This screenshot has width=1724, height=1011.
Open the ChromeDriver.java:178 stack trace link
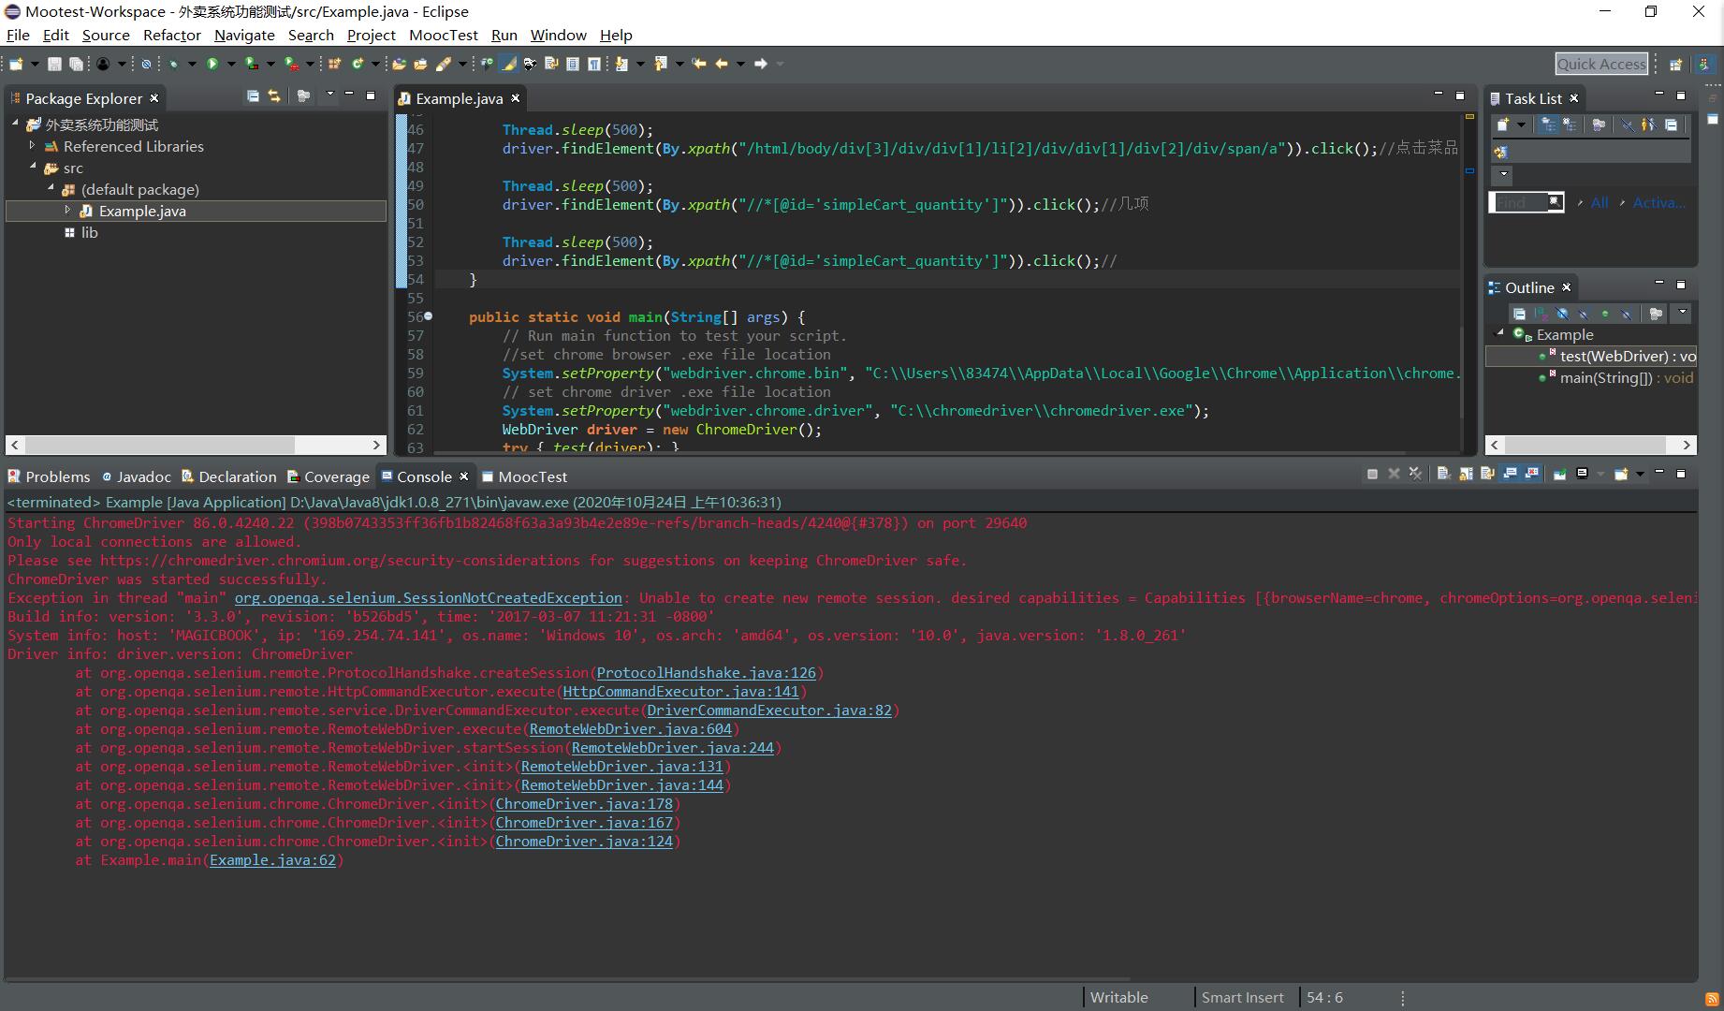pos(584,803)
